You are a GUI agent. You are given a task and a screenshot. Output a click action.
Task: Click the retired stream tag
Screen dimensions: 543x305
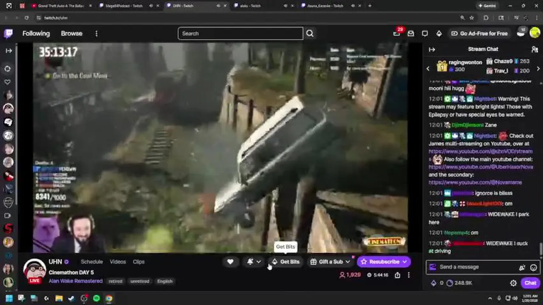(x=115, y=281)
